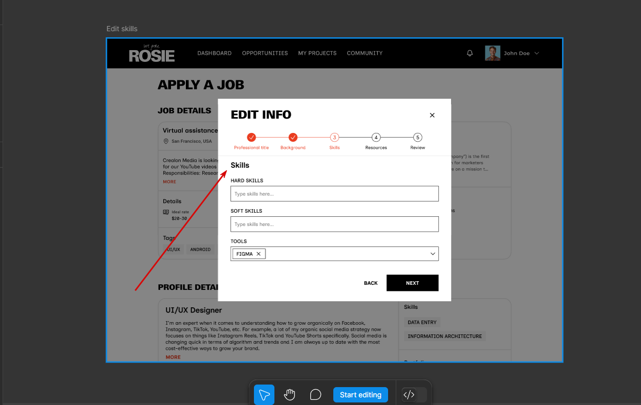
Task: Open the My Projects nav item
Action: click(x=317, y=53)
